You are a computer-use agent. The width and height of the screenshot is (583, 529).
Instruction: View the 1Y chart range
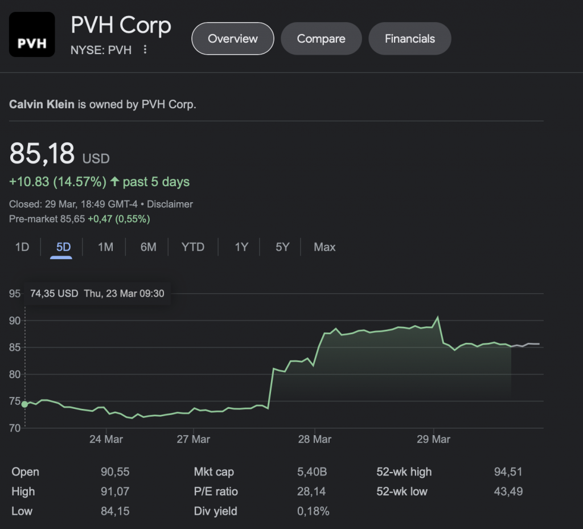pyautogui.click(x=241, y=247)
